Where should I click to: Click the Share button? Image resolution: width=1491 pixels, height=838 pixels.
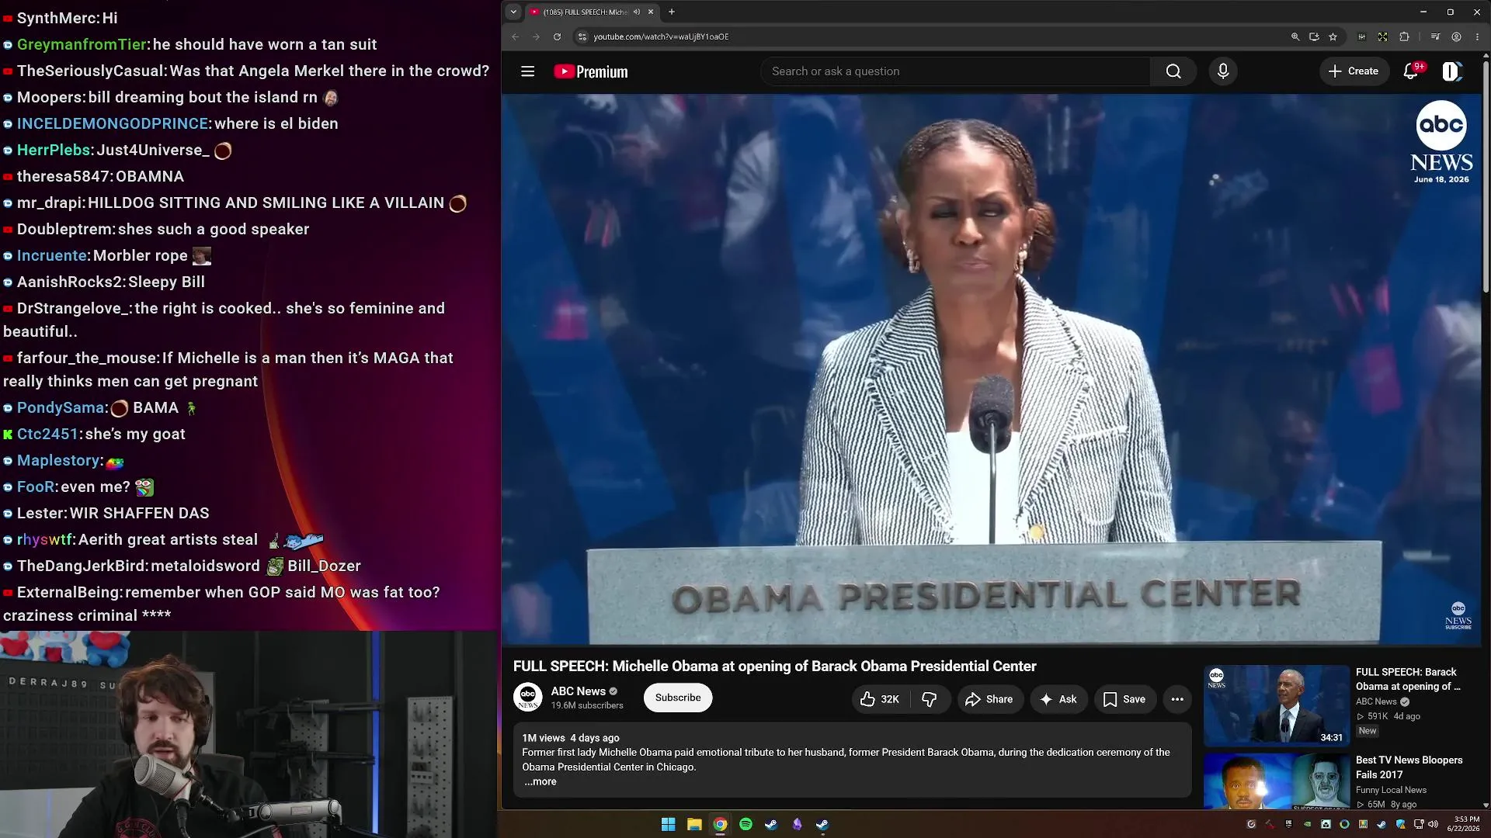(989, 699)
